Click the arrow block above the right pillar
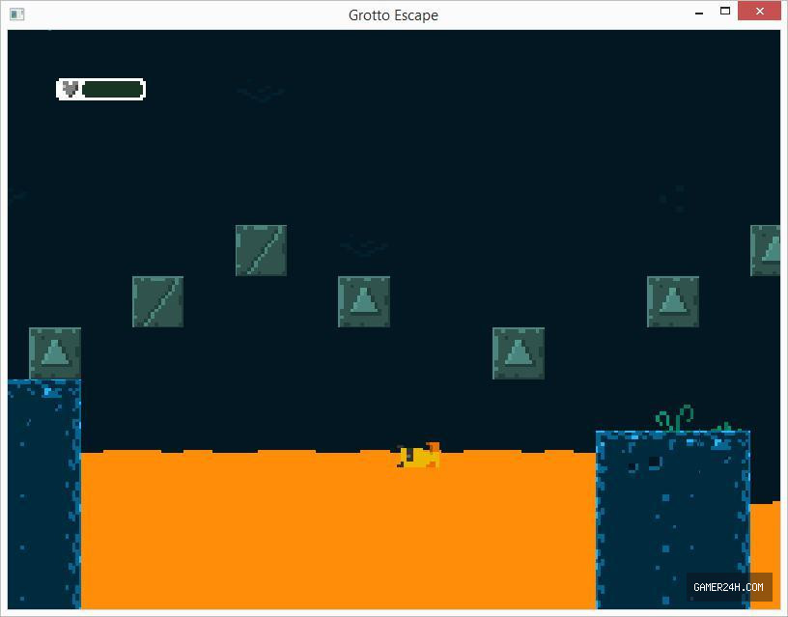 pos(673,301)
